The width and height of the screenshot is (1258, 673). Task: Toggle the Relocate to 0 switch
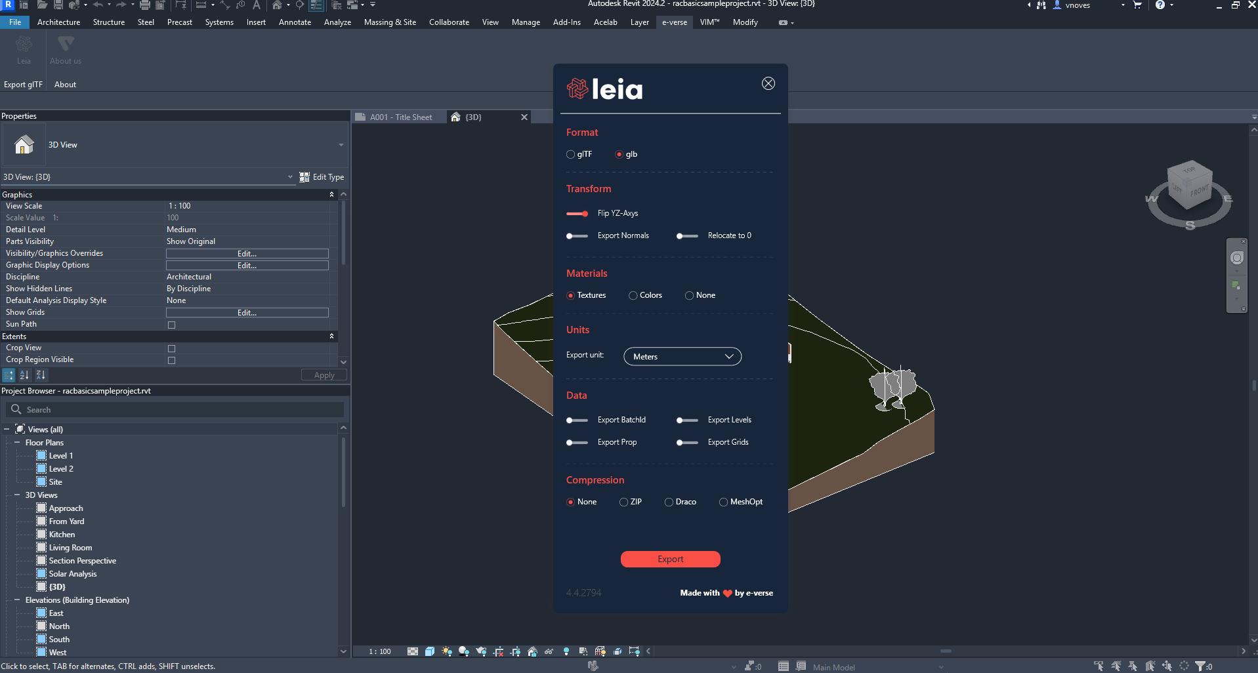(687, 236)
